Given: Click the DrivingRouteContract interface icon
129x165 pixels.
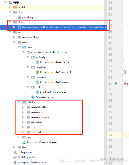Looking at the screenshot, I should [x=37, y=72].
